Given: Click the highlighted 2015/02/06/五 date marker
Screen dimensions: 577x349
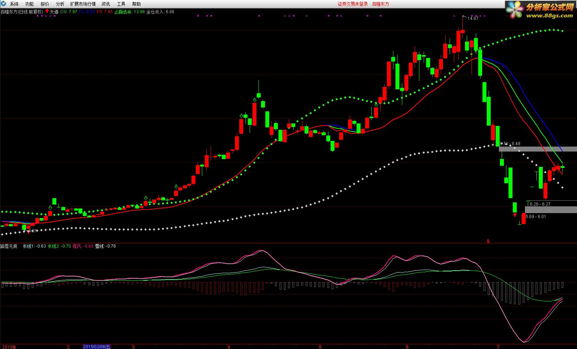Looking at the screenshot, I should [97, 347].
